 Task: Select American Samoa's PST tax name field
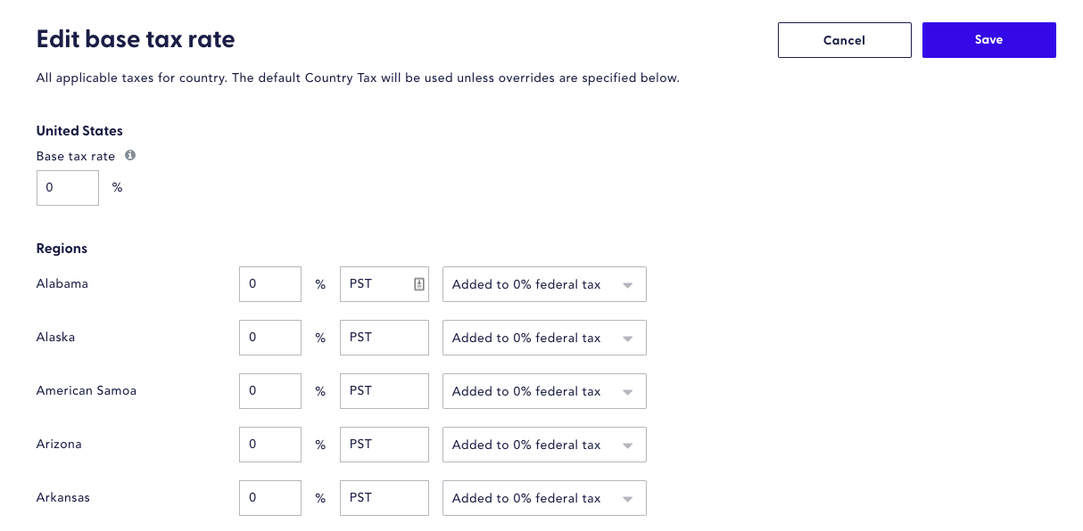pyautogui.click(x=384, y=390)
